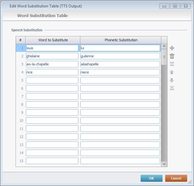
Task: Delete selected row with trash icon
Action: [172, 56]
